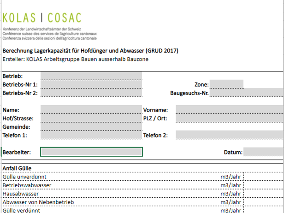The height and width of the screenshot is (213, 284).
Task: Click the Telefon 2 input field
Action: [229, 135]
